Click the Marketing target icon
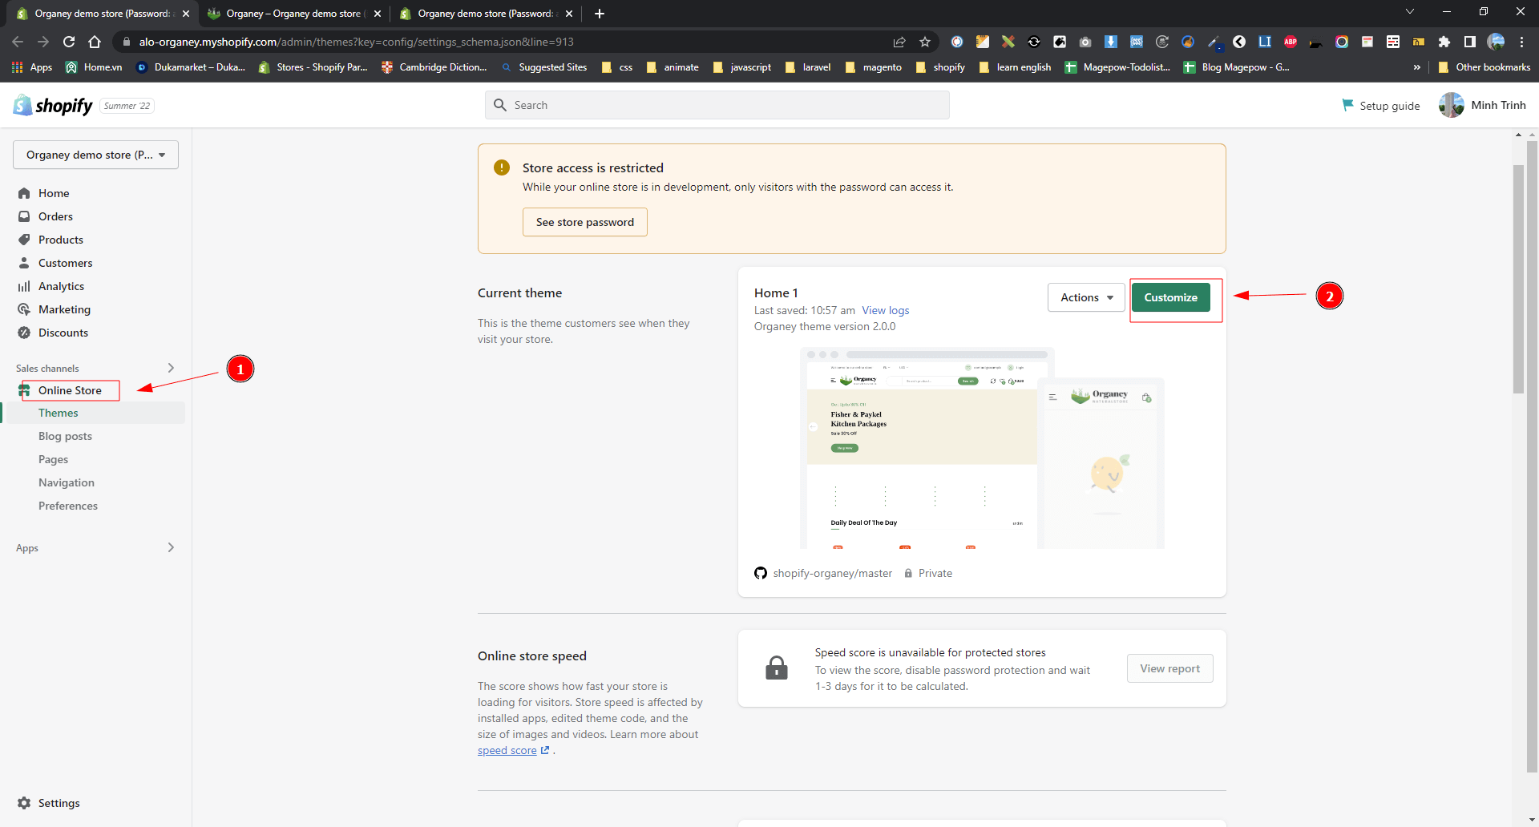The image size is (1539, 827). pyautogui.click(x=24, y=309)
